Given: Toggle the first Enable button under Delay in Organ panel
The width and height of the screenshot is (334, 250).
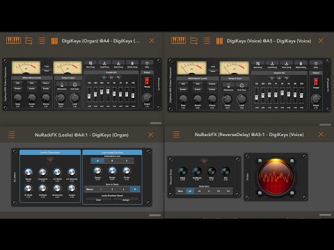Looking at the screenshot, I should coord(17,88).
